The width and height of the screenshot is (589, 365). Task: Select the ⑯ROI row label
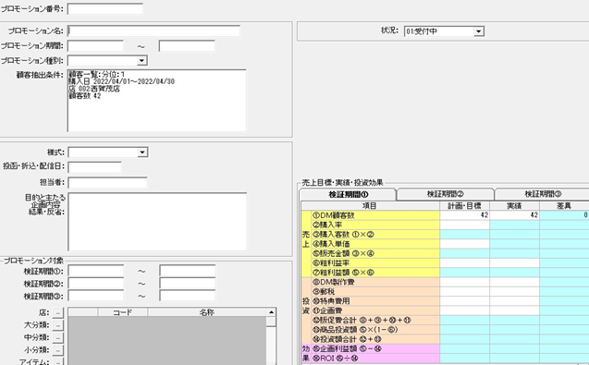tap(375, 359)
